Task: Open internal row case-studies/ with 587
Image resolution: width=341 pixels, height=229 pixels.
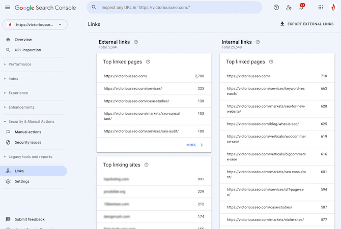Action: 277,207
